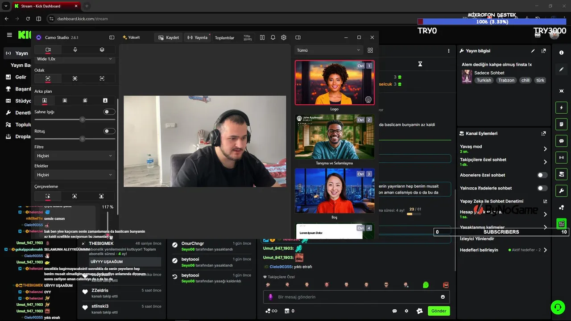Click the pause icon in Camo toolbar
571x321 pixels.
[262, 37]
